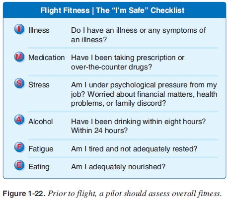Select the Medication label
Screen dimensions: 228x203
tap(47, 58)
